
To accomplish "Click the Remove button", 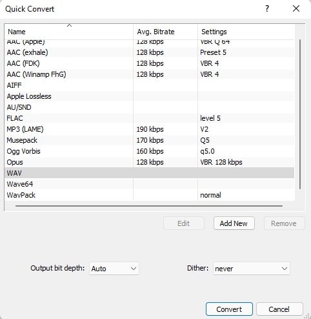I will 284,223.
